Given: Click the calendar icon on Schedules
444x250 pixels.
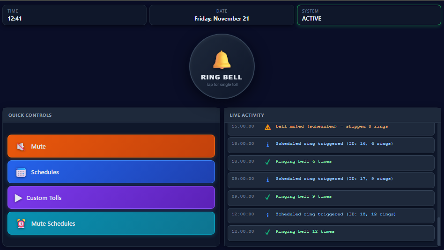Looking at the screenshot, I should [21, 172].
